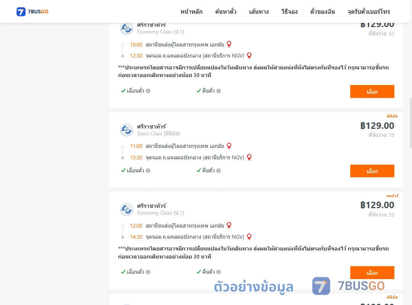The height and width of the screenshot is (305, 412).
Task: Click ที่นั่งว่าง: 18 seat count
Action: click(381, 135)
